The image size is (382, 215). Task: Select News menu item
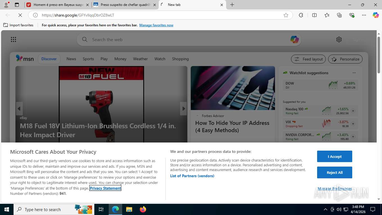click(71, 59)
